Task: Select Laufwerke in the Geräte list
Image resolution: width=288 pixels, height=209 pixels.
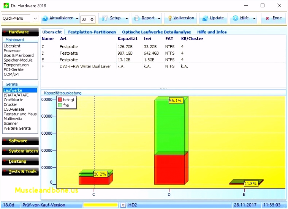Action: tap(20, 90)
